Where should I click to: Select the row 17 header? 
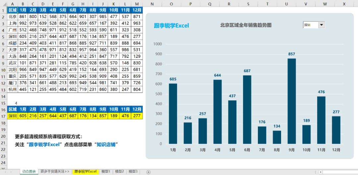[x=4, y=116]
